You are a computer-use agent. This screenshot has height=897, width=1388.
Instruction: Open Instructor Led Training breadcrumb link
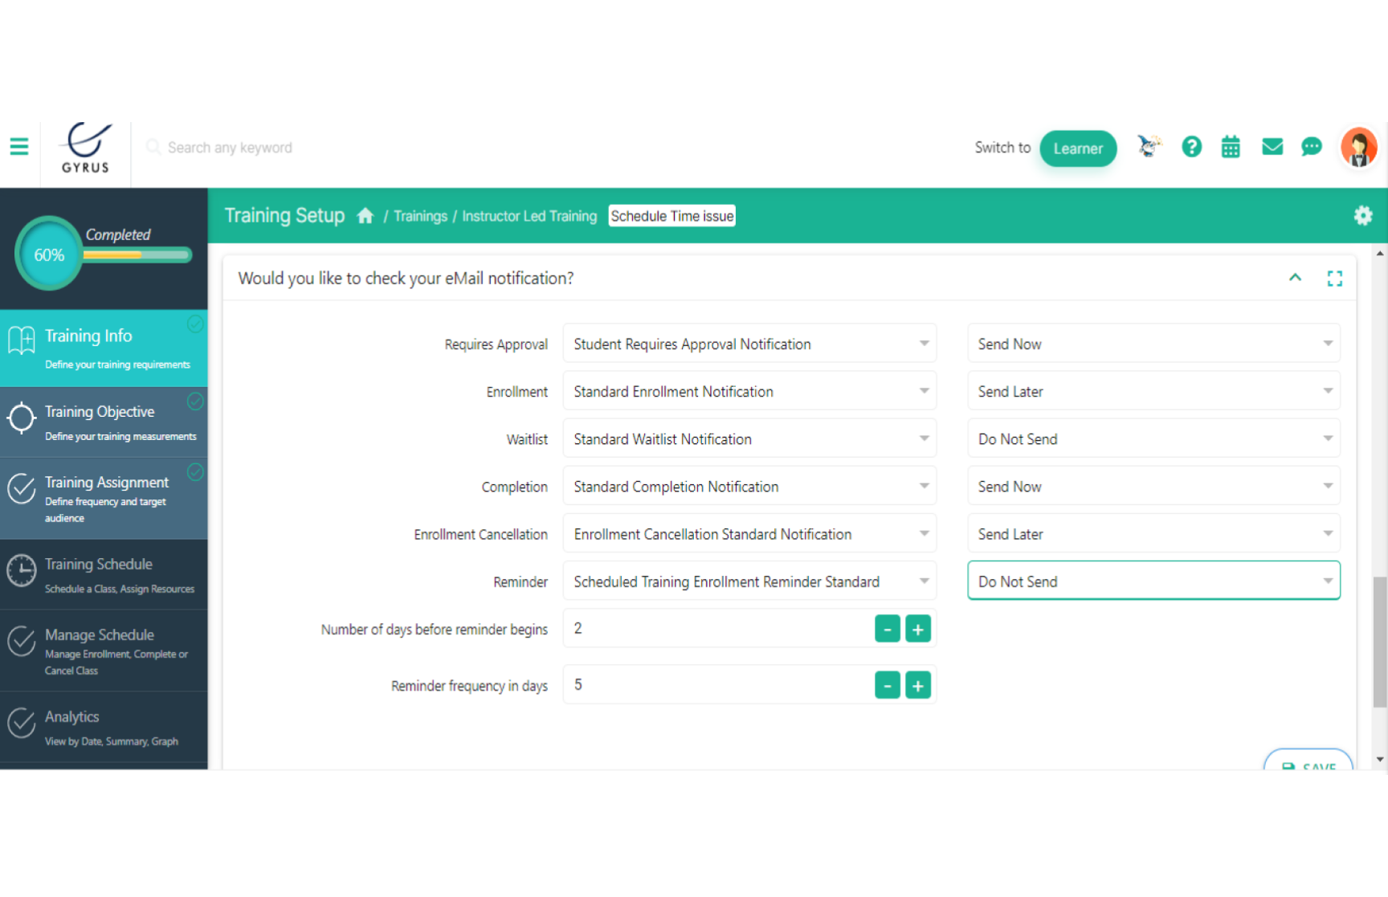coord(529,216)
